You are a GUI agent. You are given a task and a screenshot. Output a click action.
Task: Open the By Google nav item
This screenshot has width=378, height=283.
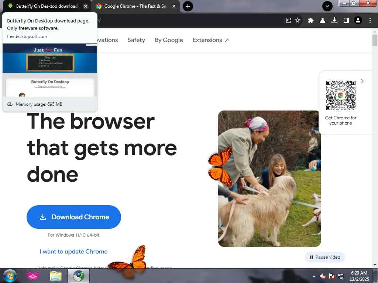(169, 40)
